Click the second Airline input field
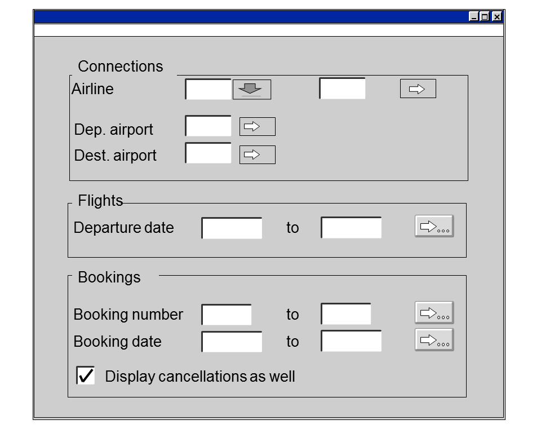Image resolution: width=541 pixels, height=433 pixels. (x=342, y=89)
